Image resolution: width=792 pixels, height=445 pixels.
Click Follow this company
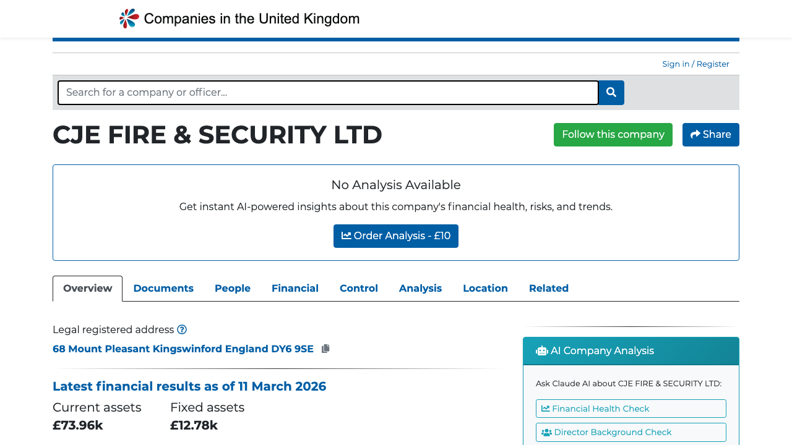click(613, 134)
